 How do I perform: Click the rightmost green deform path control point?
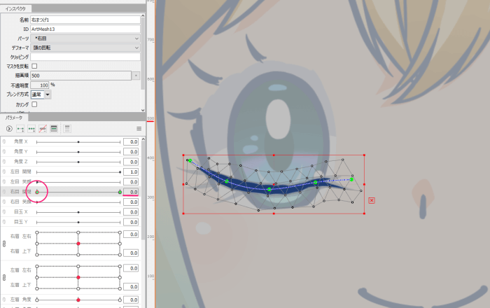click(351, 179)
